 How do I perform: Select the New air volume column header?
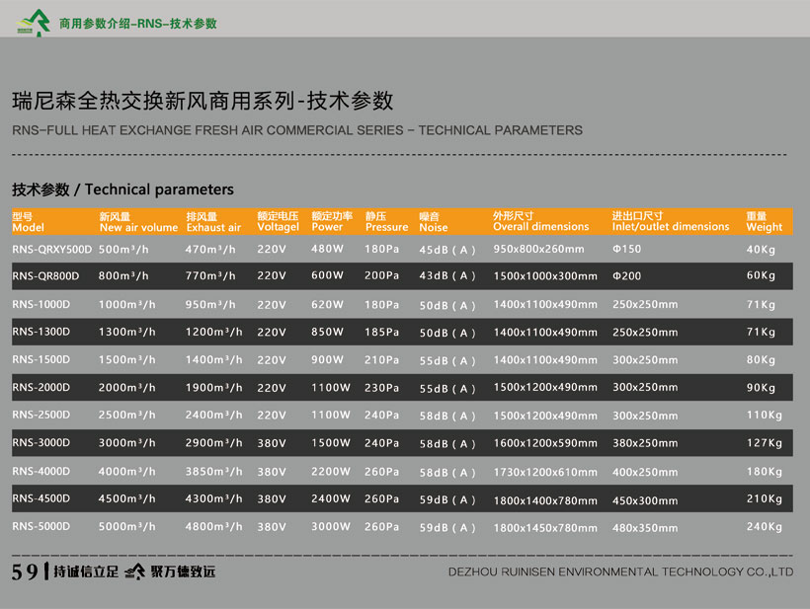click(x=138, y=221)
